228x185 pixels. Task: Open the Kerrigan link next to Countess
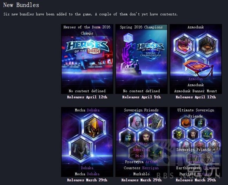(150, 168)
